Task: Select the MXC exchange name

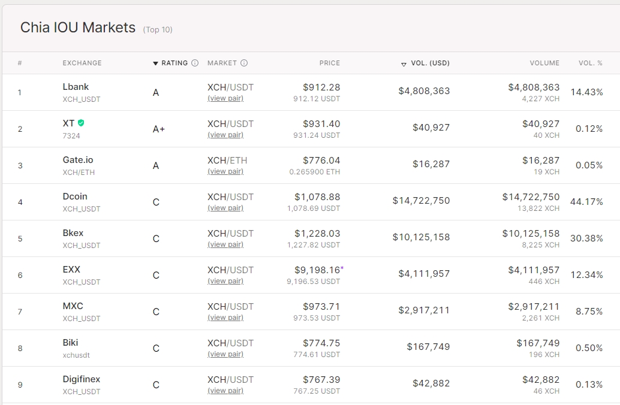Action: [x=73, y=306]
